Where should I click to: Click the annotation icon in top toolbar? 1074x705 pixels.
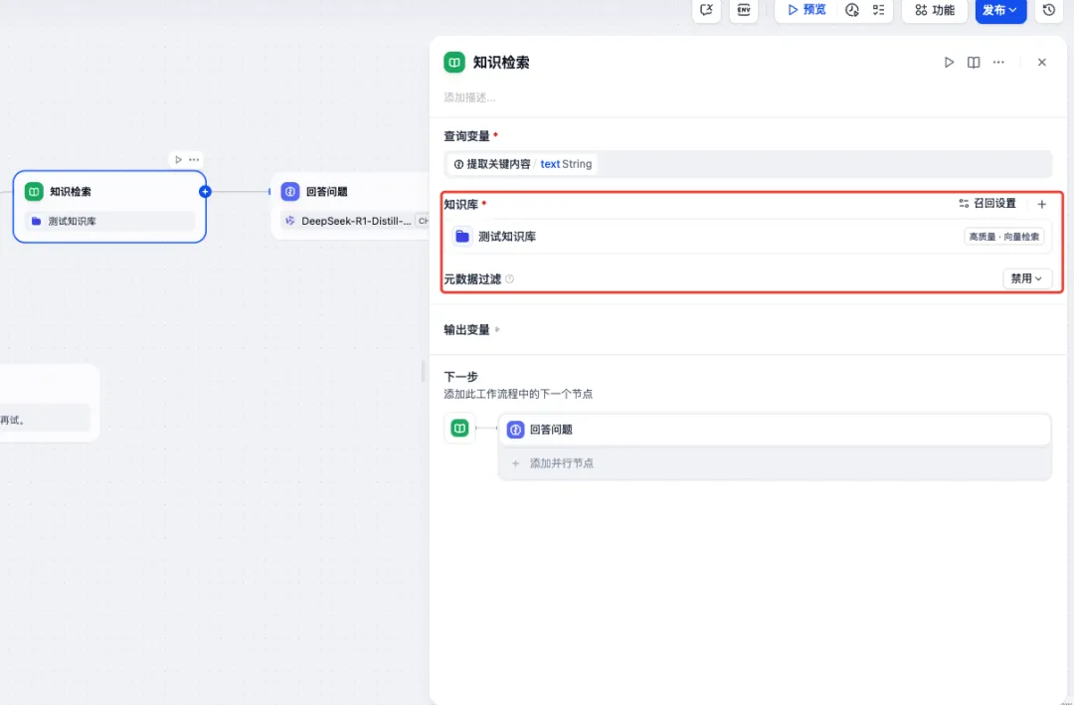coord(706,10)
